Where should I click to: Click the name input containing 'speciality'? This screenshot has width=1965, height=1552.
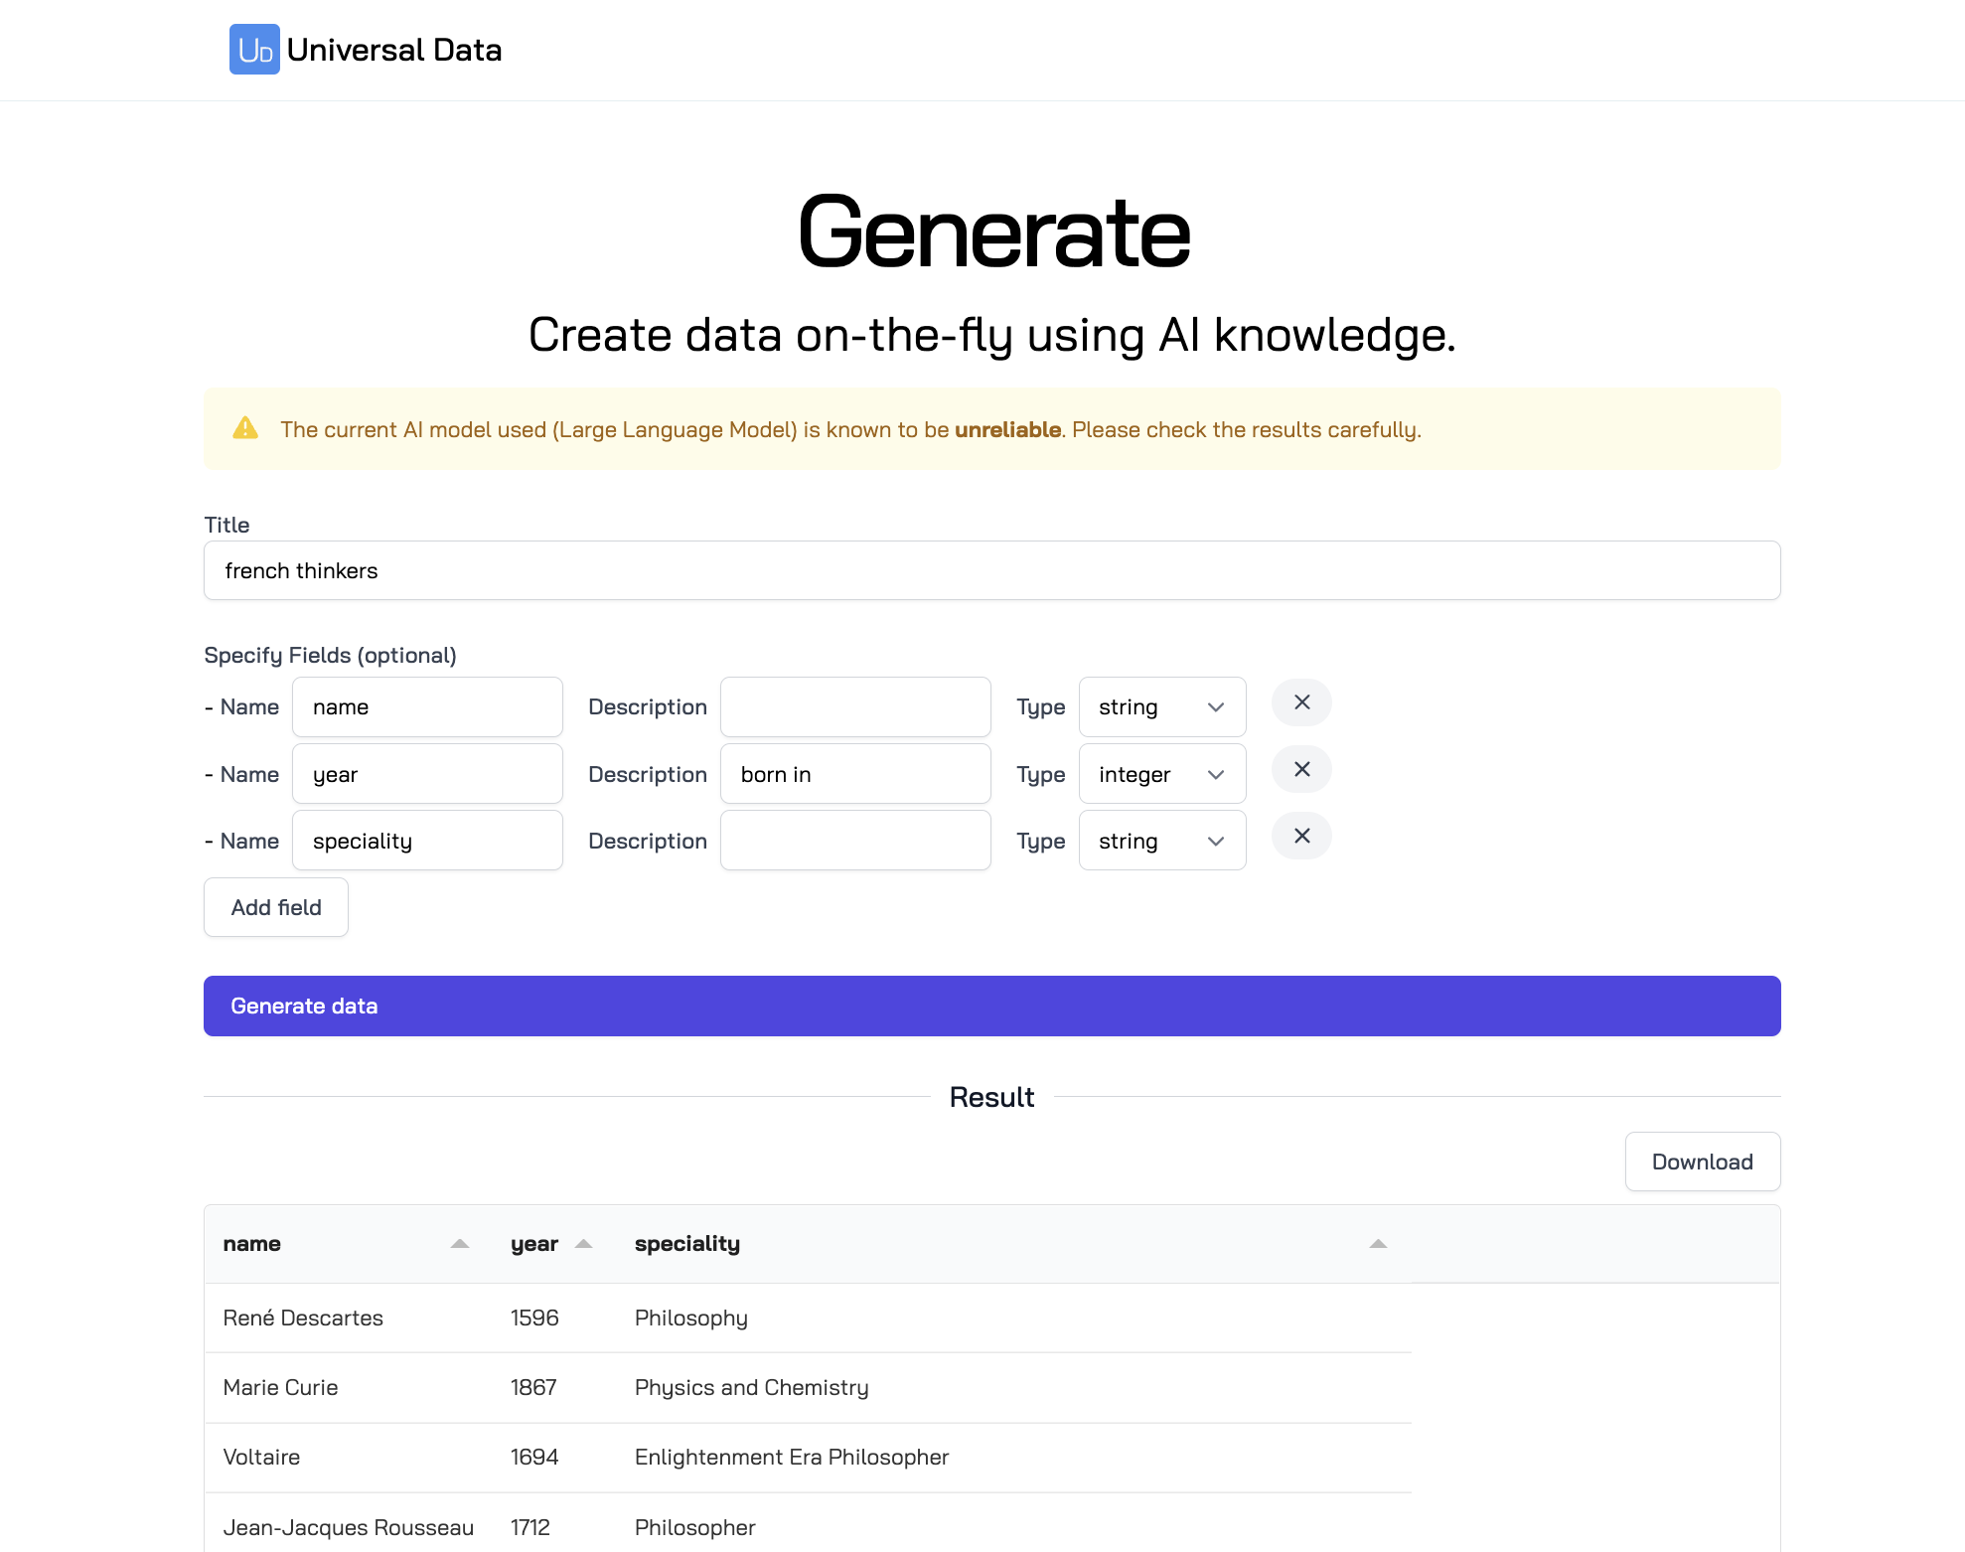click(x=427, y=840)
